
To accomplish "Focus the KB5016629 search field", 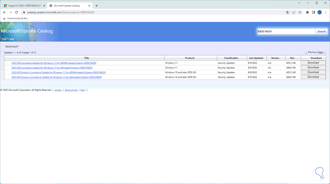I will [286, 32].
